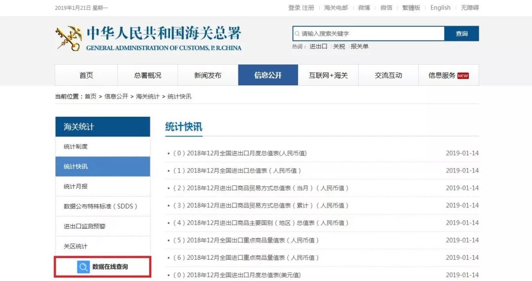Image resolution: width=532 pixels, height=281 pixels.
Task: Click the 2019-01-14 date in row (0) 人民币值
Action: coord(462,153)
